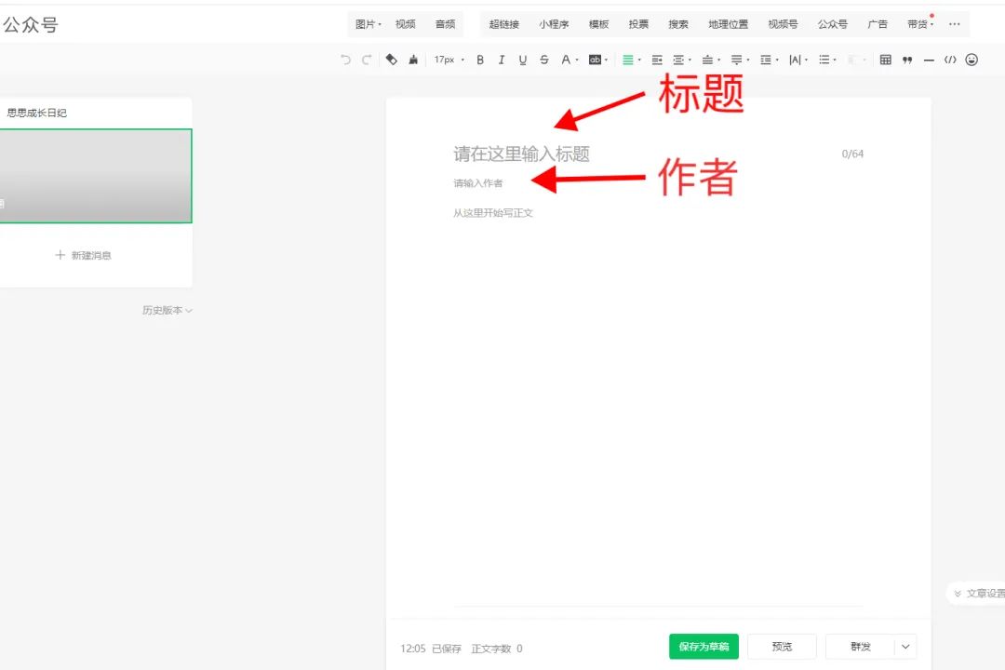
Task: Open the 图片 image insert dropdown
Action: 367,24
